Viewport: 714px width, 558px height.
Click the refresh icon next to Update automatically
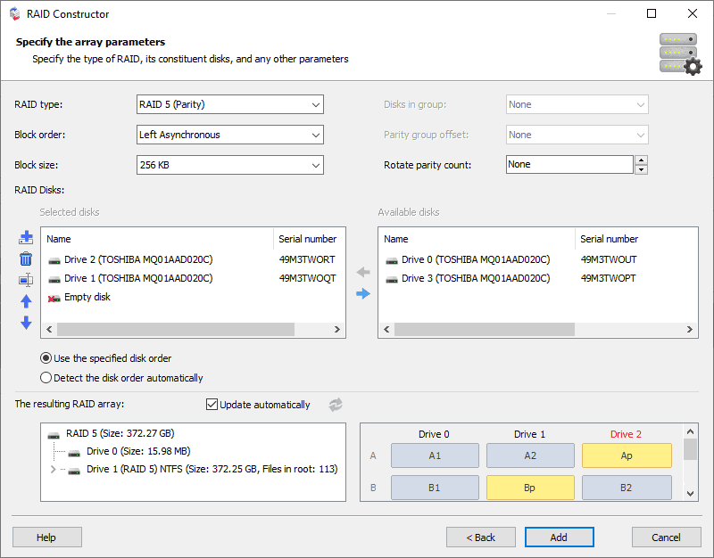pyautogui.click(x=336, y=405)
